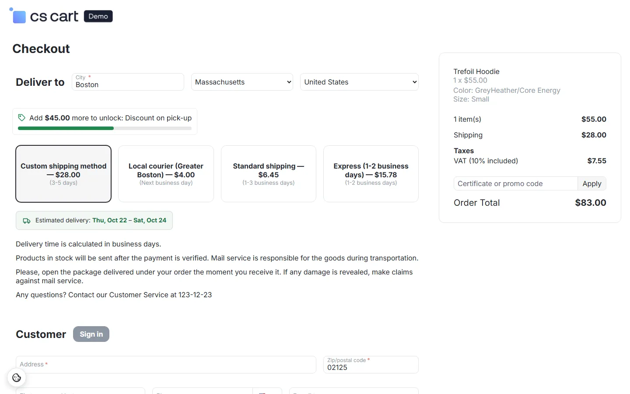The height and width of the screenshot is (394, 630).
Task: Click the 'Delivery time is calculated' note
Action: click(88, 244)
